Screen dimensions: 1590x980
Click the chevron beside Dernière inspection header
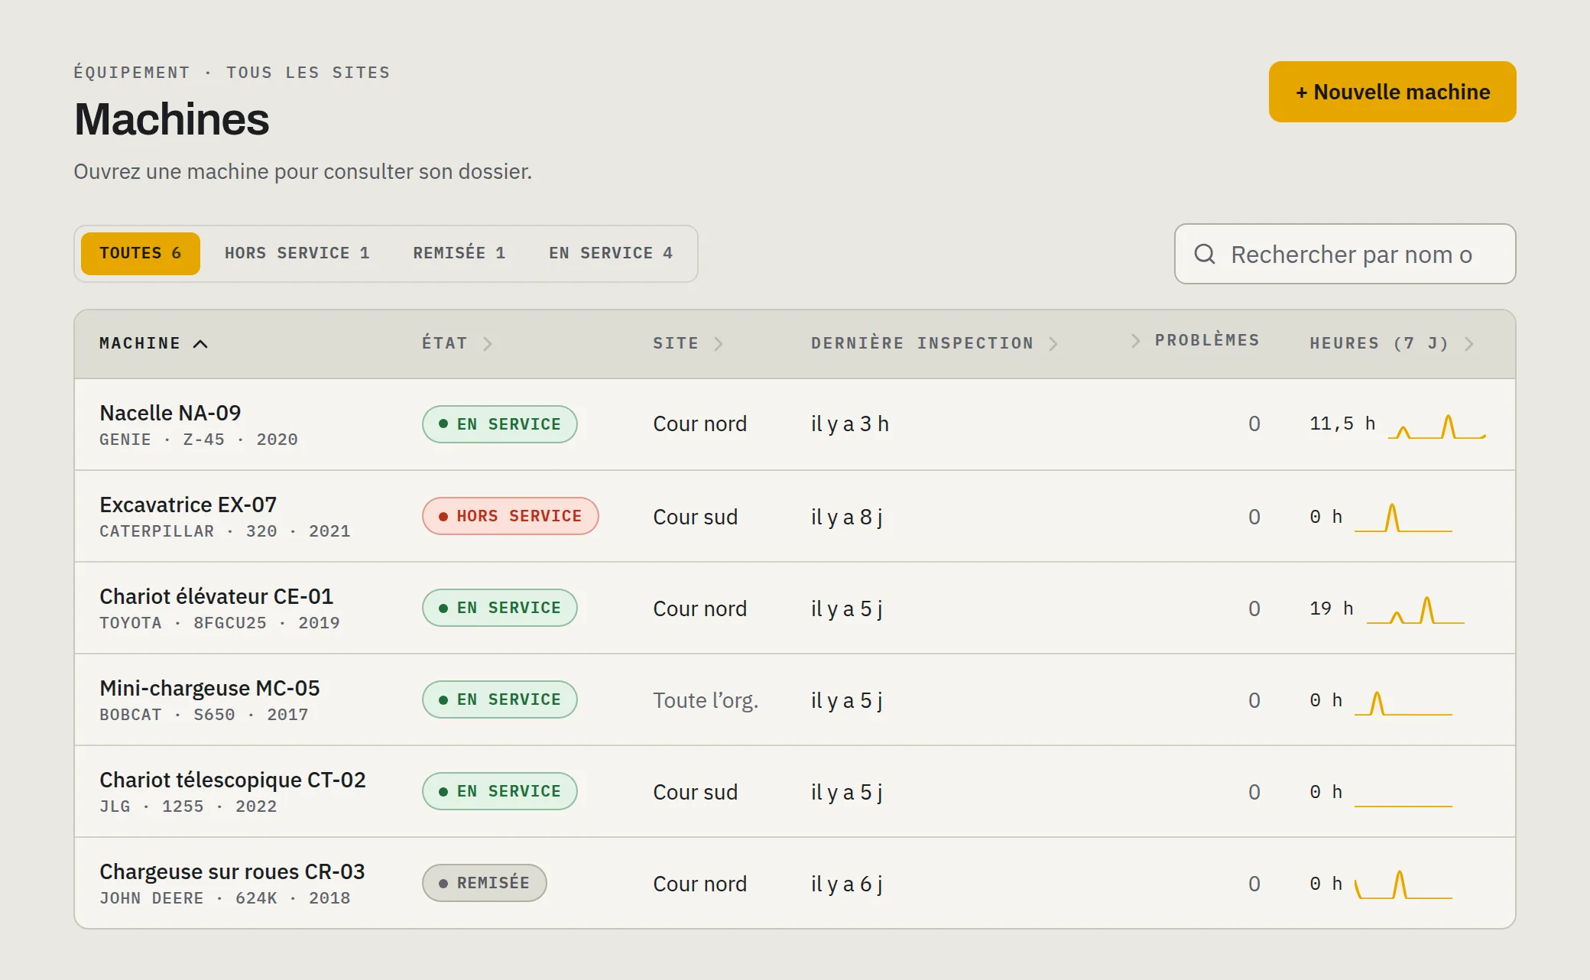[1053, 344]
